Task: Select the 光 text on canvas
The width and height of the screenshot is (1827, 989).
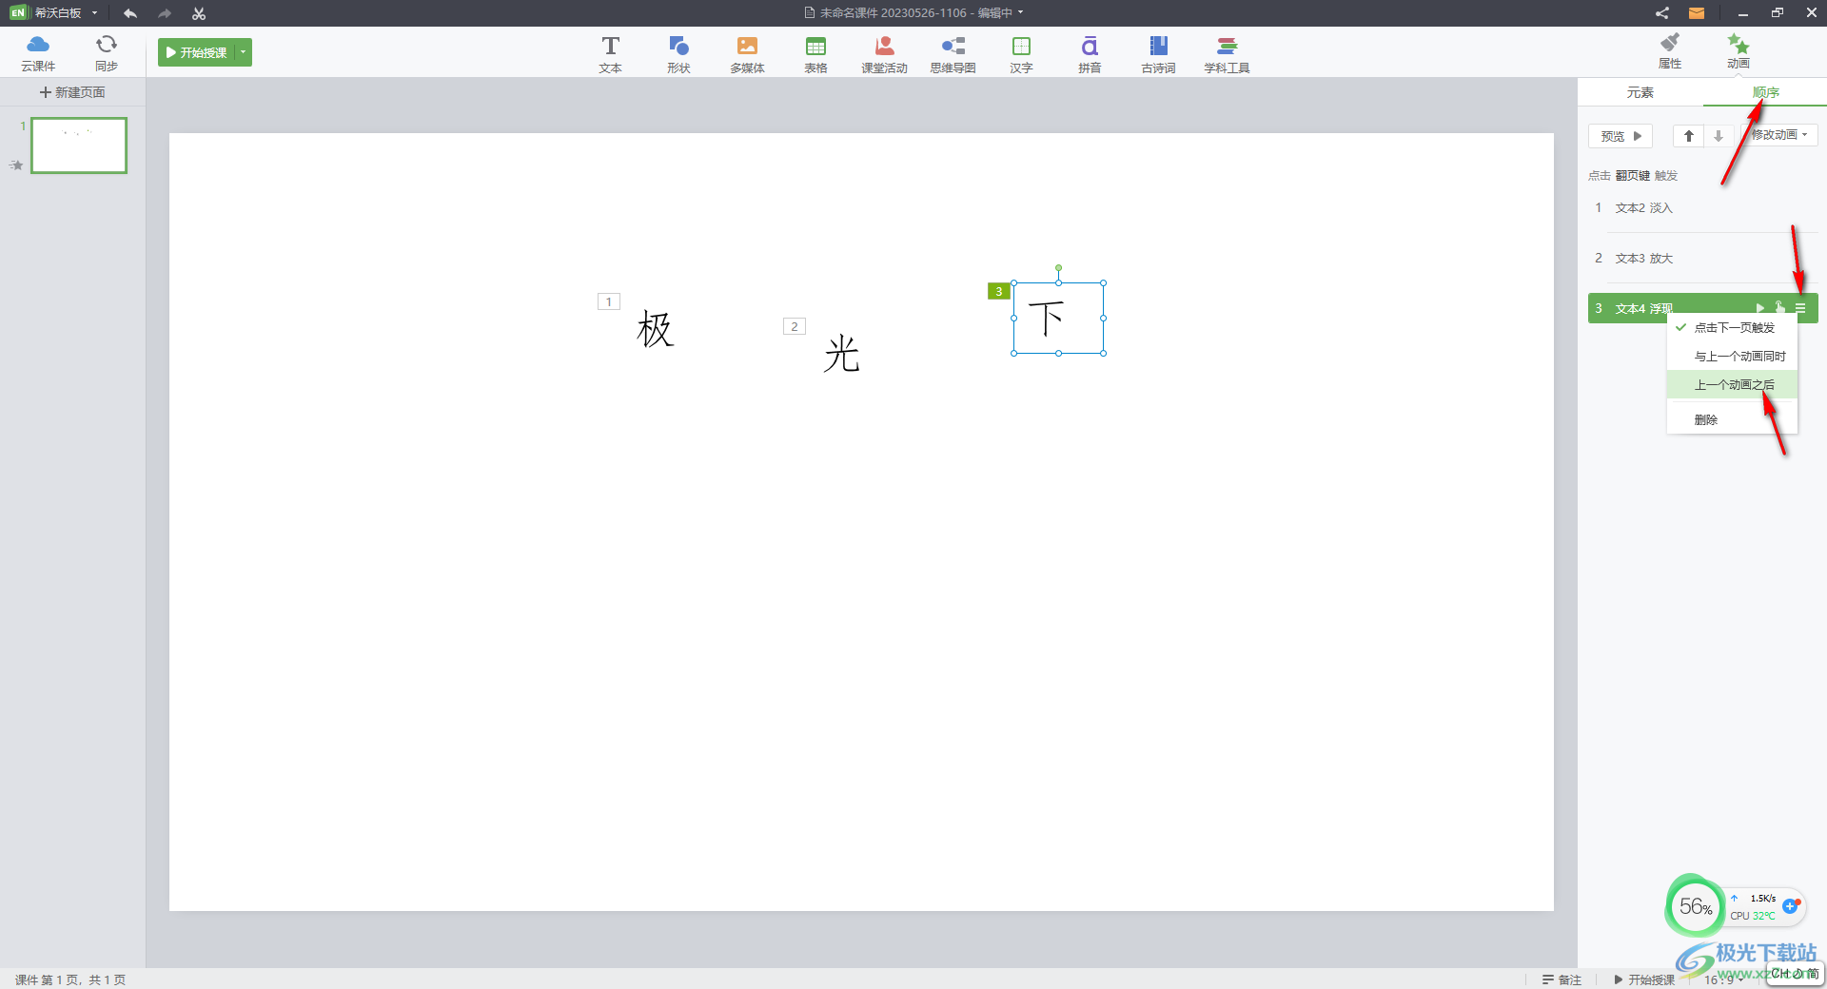Action: coord(842,353)
